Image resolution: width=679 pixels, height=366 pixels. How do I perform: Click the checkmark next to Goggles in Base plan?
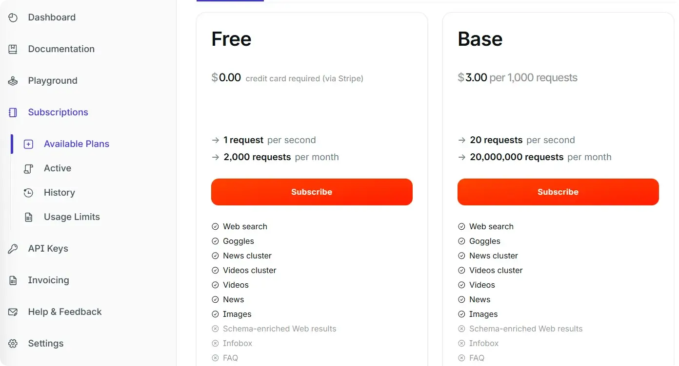(461, 241)
